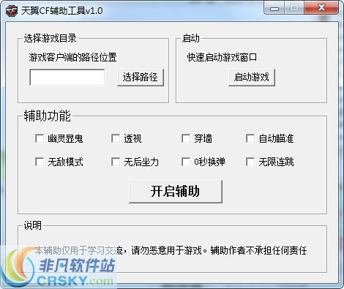
Task: Click the 开启辅助 button
Action: pos(176,192)
